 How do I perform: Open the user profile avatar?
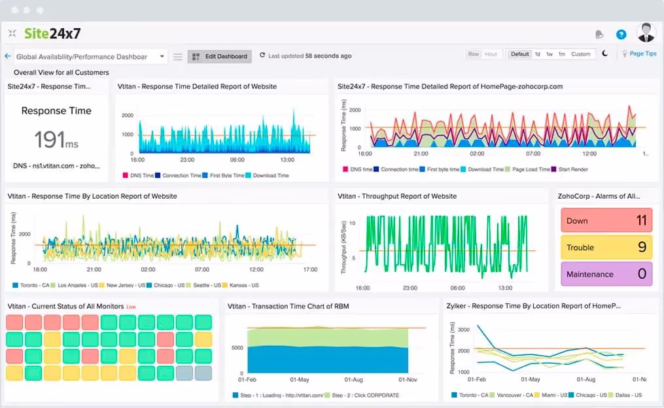click(646, 32)
